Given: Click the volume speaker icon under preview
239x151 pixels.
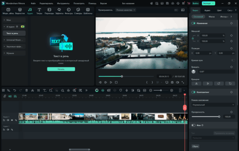Looking at the screenshot, I should click(x=177, y=82).
